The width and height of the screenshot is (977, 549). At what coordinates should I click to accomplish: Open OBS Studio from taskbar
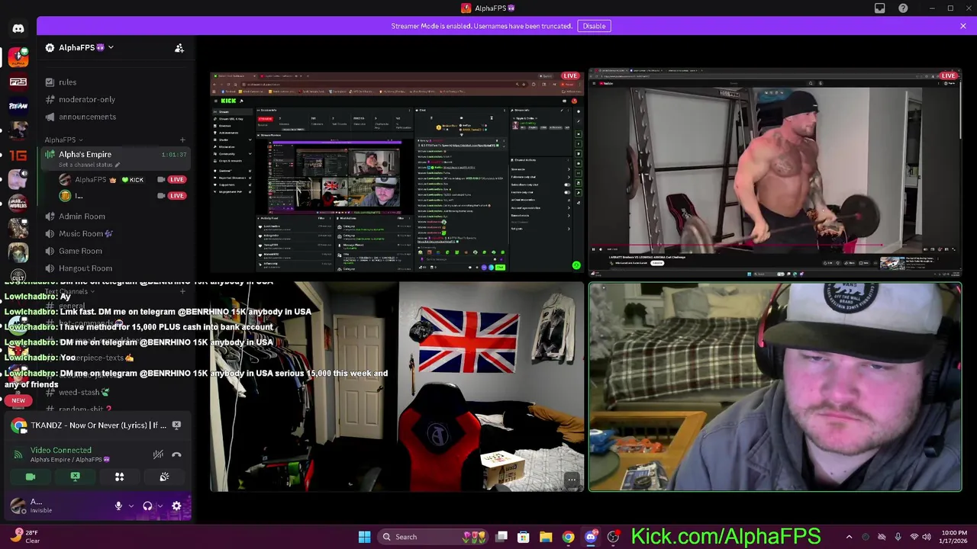613,537
